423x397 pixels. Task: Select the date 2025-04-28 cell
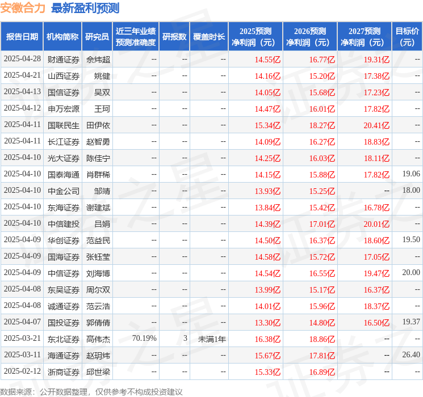[x=22, y=59]
